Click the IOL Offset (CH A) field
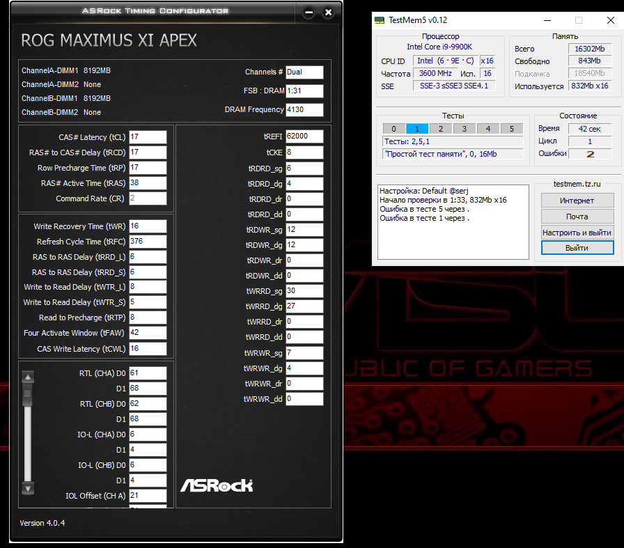The height and width of the screenshot is (548, 624). [x=148, y=496]
